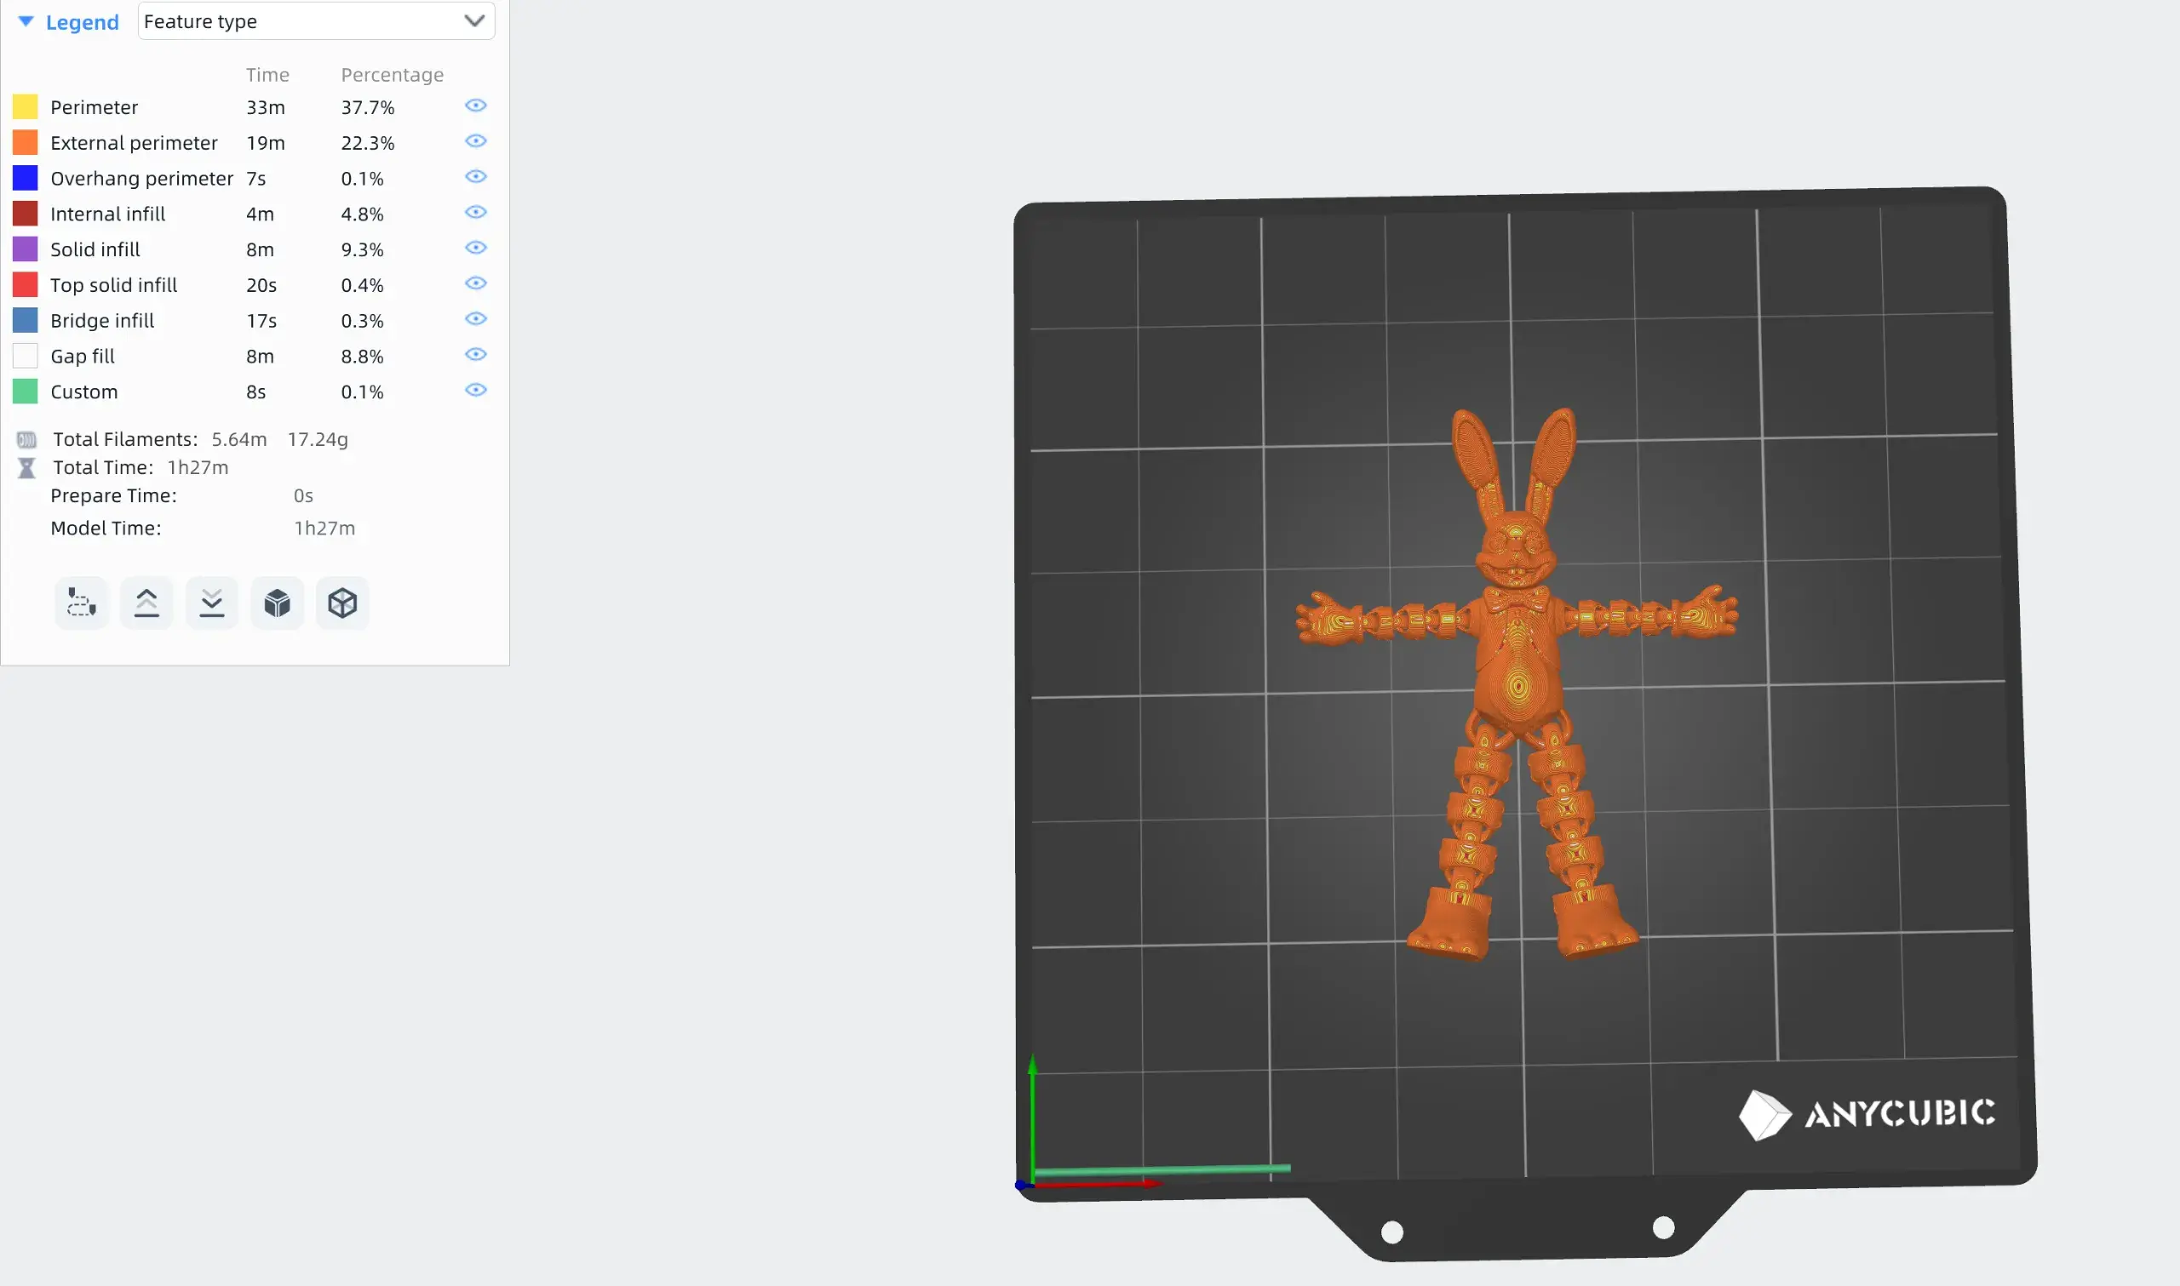
Task: Click the filament spool icon beside Total Filaments
Action: point(27,439)
